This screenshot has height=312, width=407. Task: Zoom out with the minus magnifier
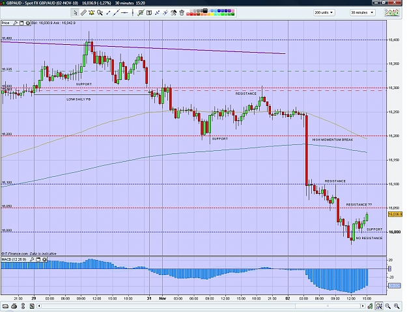point(388,306)
